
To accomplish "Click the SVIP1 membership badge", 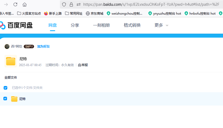I will [x=29, y=46].
